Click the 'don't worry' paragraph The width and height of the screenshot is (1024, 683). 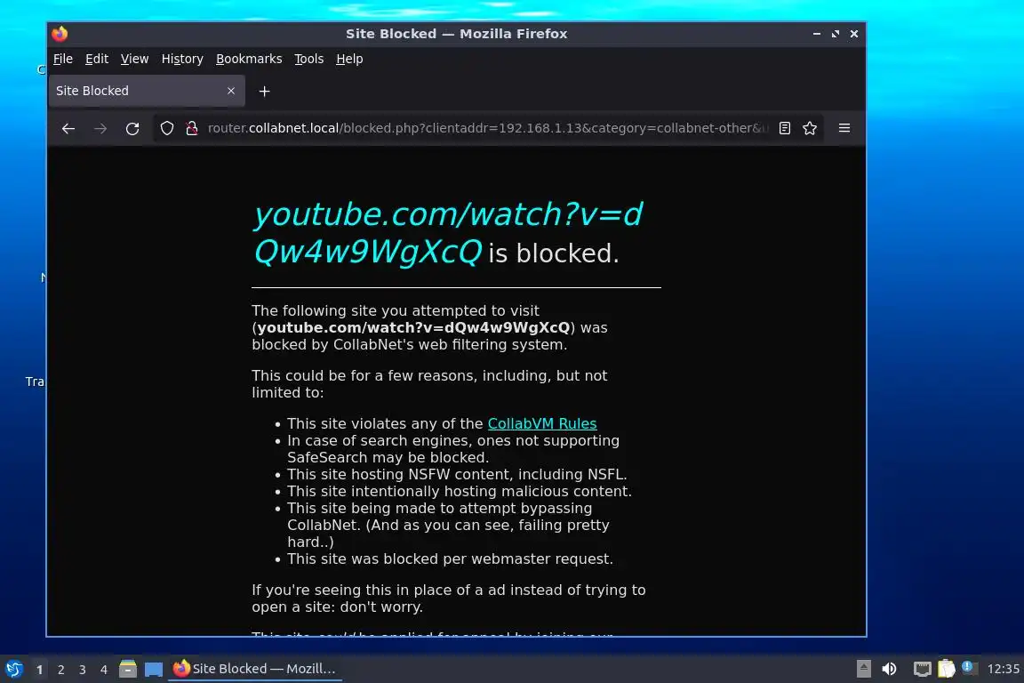[x=449, y=598]
